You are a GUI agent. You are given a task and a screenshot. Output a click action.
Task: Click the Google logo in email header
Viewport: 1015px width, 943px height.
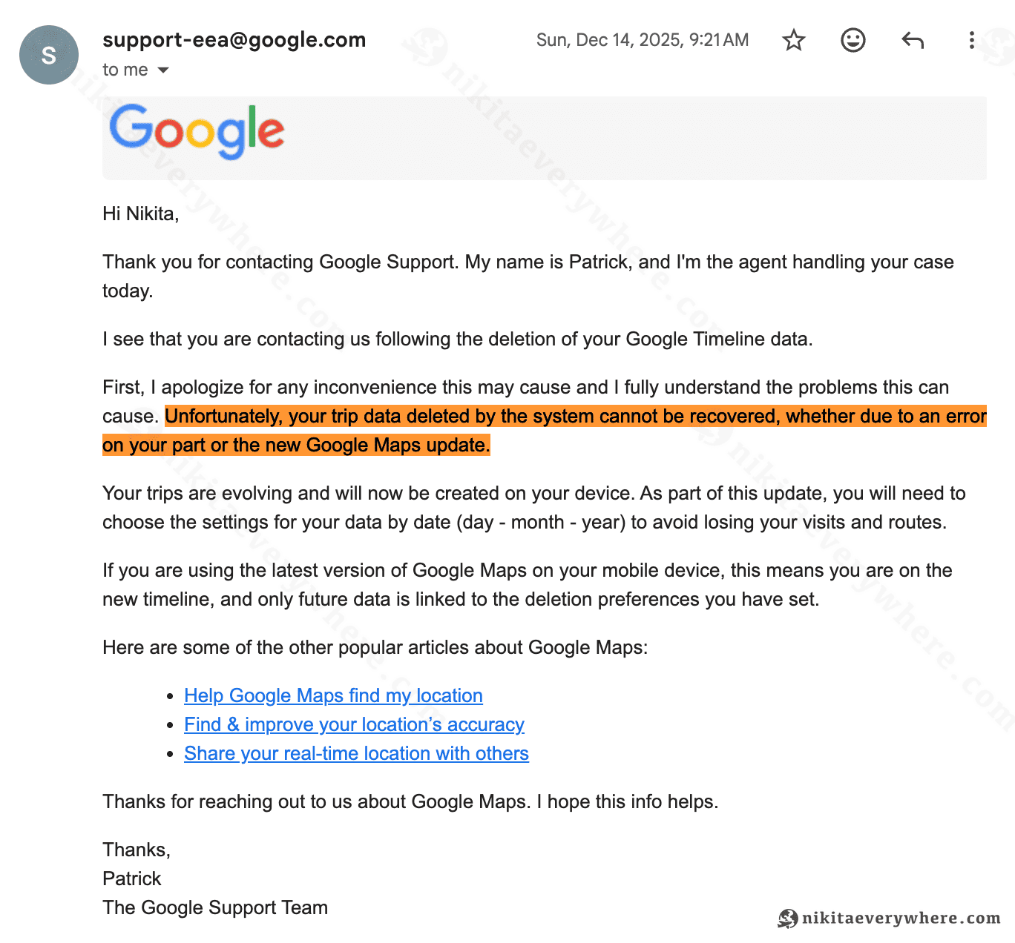click(197, 131)
